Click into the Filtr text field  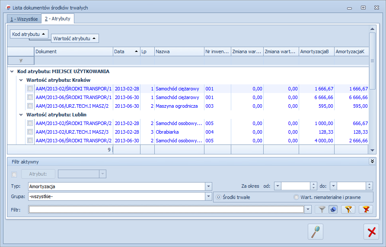point(166,209)
